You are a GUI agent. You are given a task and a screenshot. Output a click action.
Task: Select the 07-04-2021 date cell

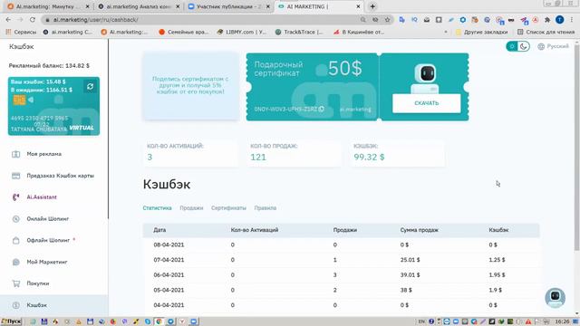tap(169, 260)
